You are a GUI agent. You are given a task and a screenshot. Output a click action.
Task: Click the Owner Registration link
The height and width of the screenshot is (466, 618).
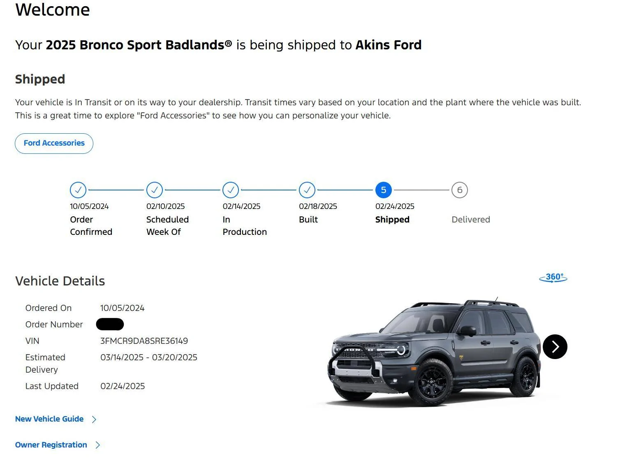(51, 445)
